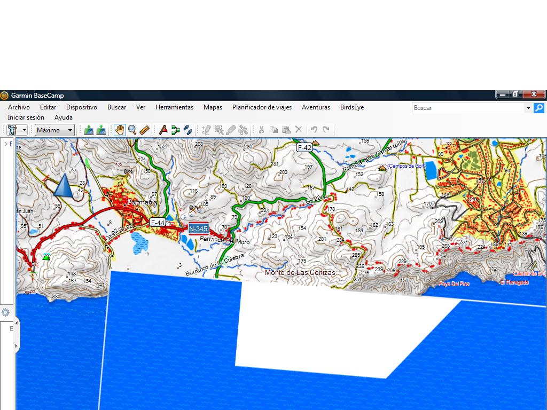Open the Ver menu
547x410 pixels.
tap(140, 107)
